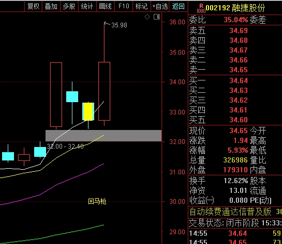Viewport: 282px width, 244px height.
Task: Select the 卖二 price 34.66
Action: [x=239, y=60]
